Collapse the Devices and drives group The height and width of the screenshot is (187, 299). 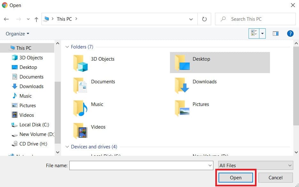pyautogui.click(x=67, y=147)
